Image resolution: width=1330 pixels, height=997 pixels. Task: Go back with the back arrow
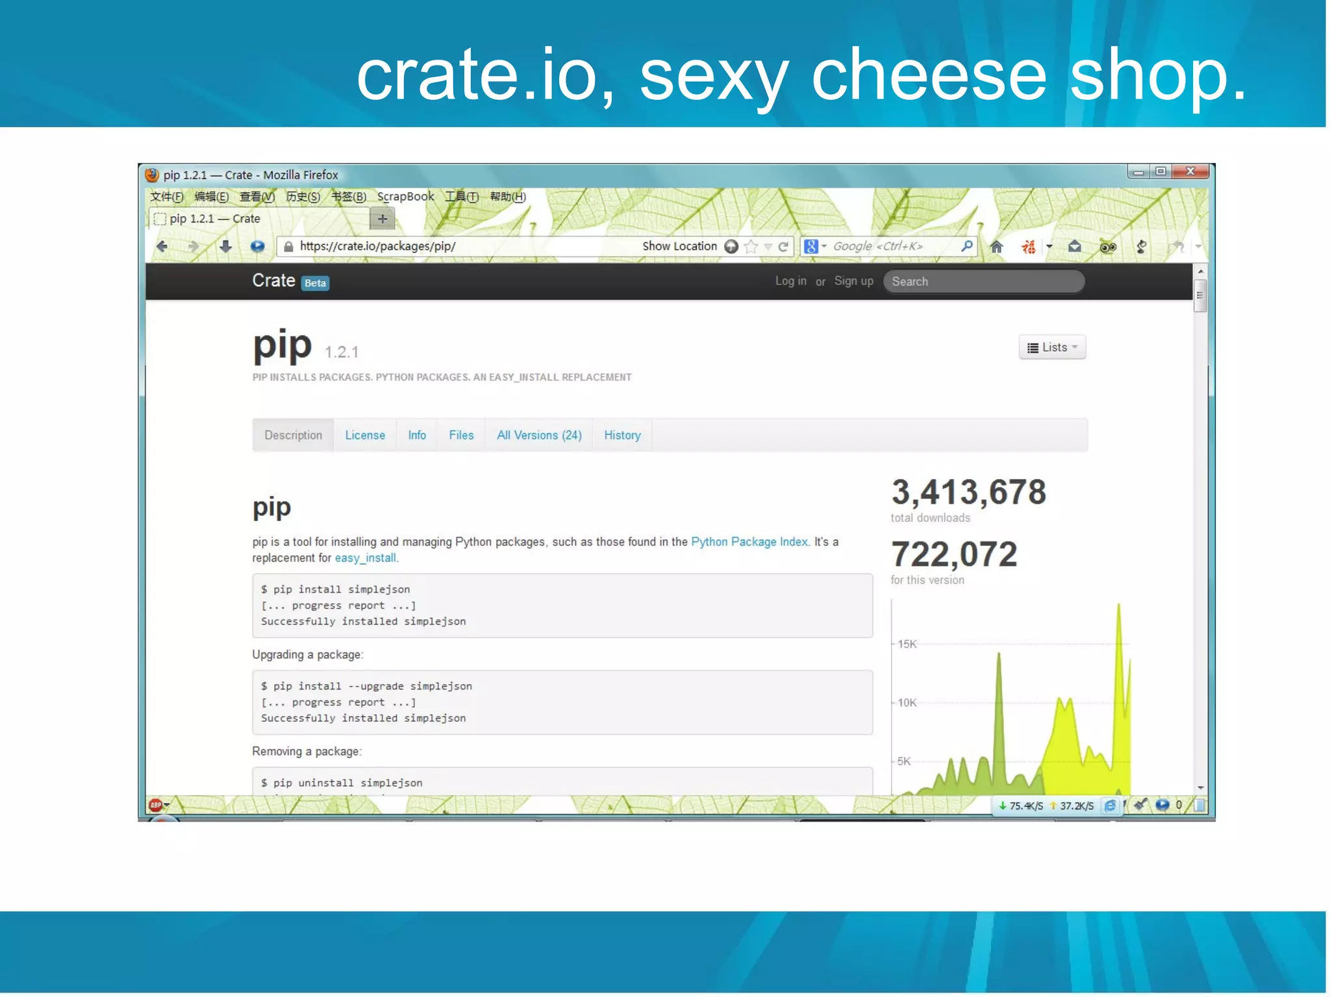pyautogui.click(x=162, y=246)
